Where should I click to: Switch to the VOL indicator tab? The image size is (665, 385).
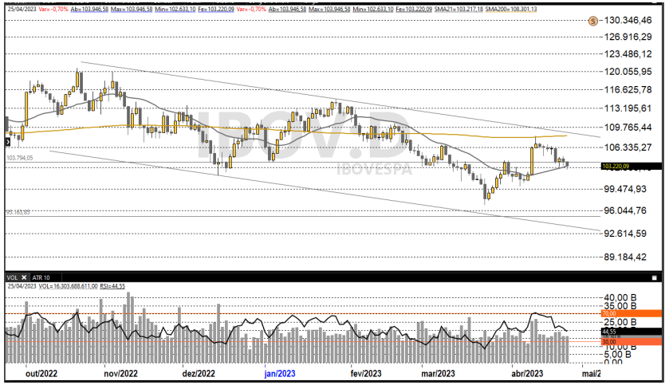point(13,277)
